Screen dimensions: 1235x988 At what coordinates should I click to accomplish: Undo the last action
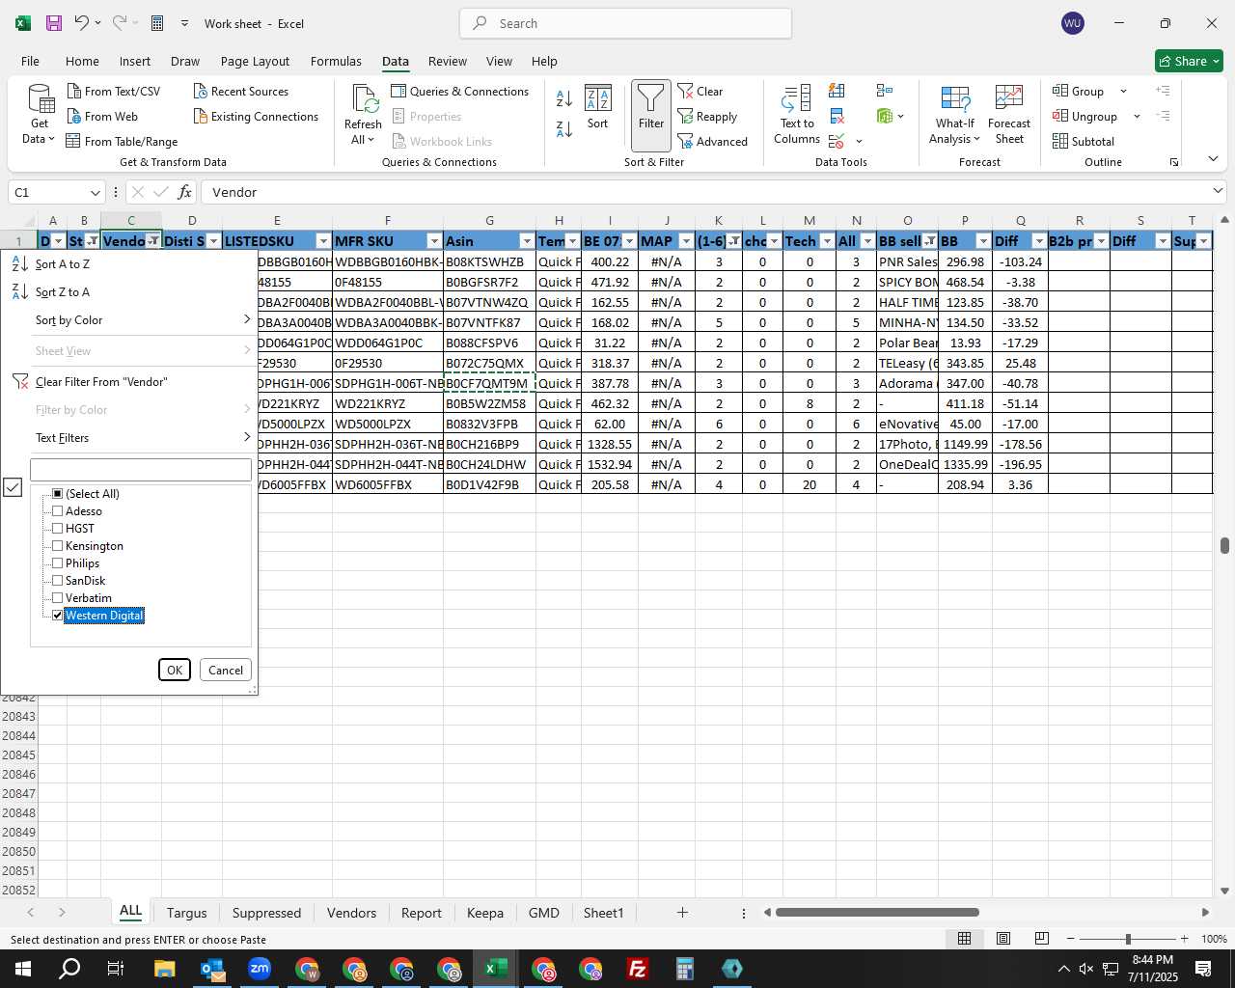(82, 23)
